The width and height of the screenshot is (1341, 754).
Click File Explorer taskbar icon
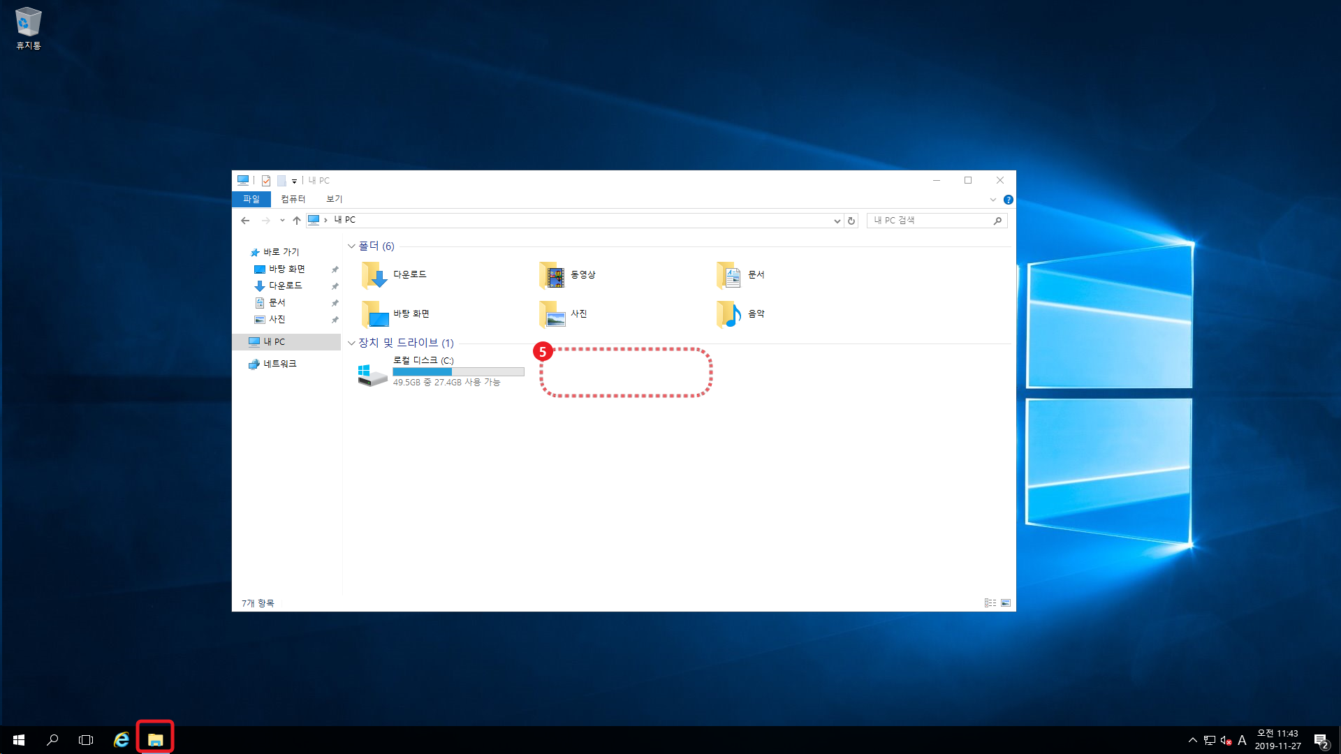[x=155, y=740]
